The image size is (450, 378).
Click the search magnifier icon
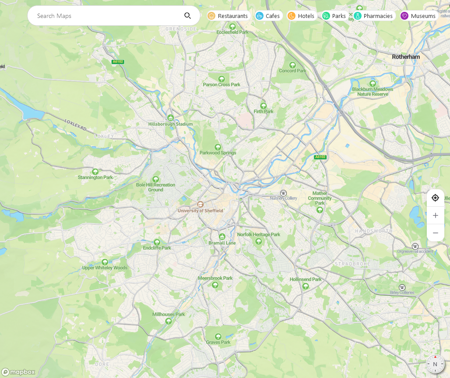click(187, 16)
